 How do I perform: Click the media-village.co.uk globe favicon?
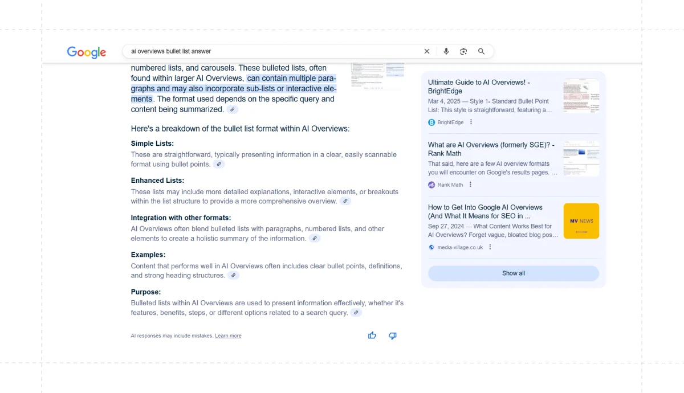tap(431, 247)
